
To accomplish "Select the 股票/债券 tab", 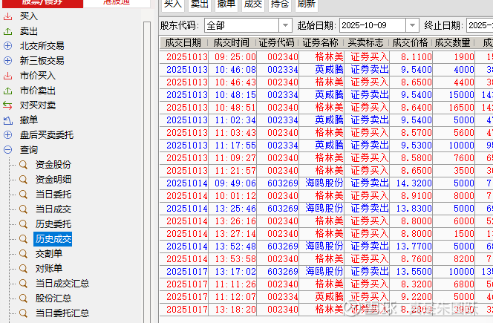I will click(x=42, y=2).
